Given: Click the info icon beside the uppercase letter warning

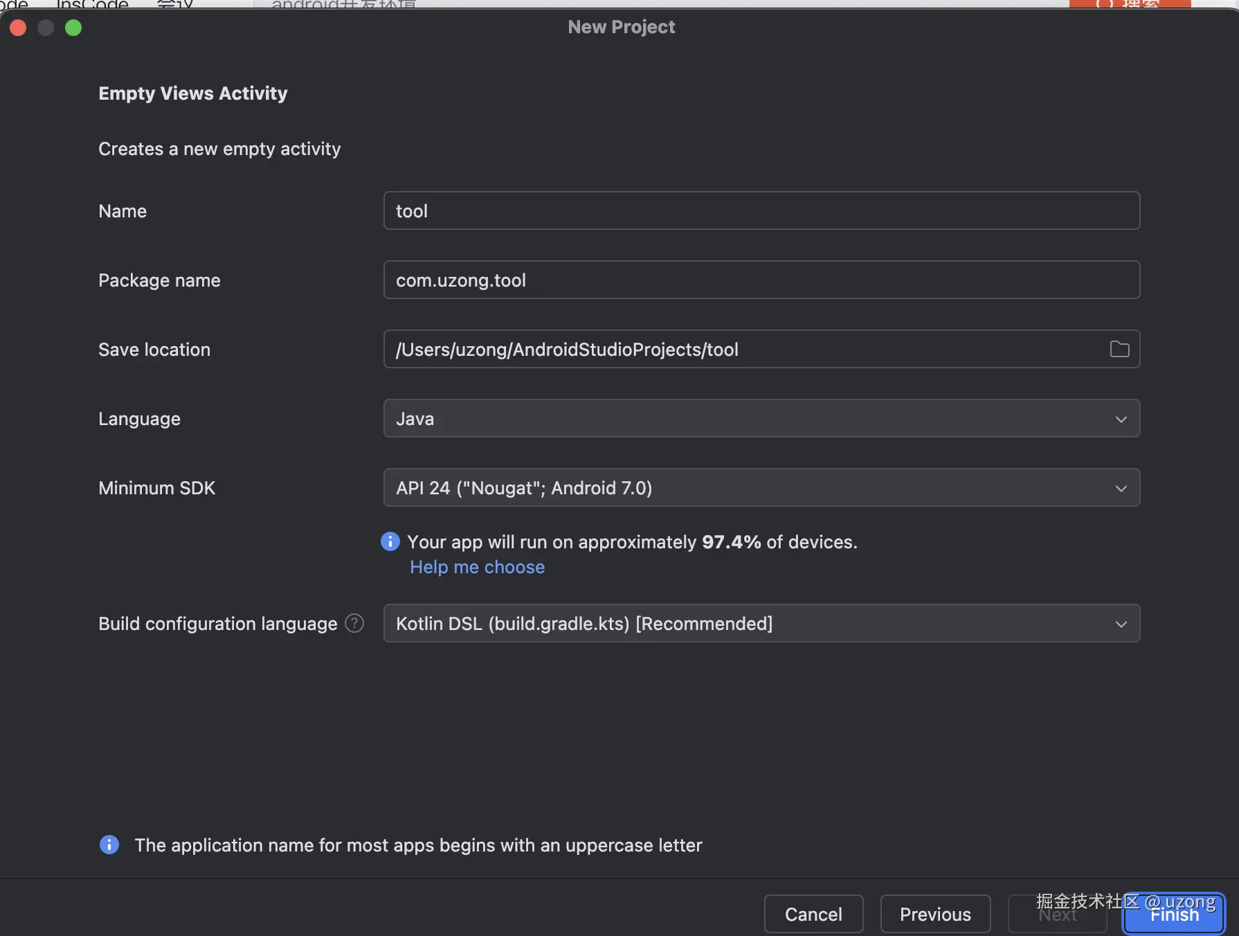Looking at the screenshot, I should [x=109, y=845].
